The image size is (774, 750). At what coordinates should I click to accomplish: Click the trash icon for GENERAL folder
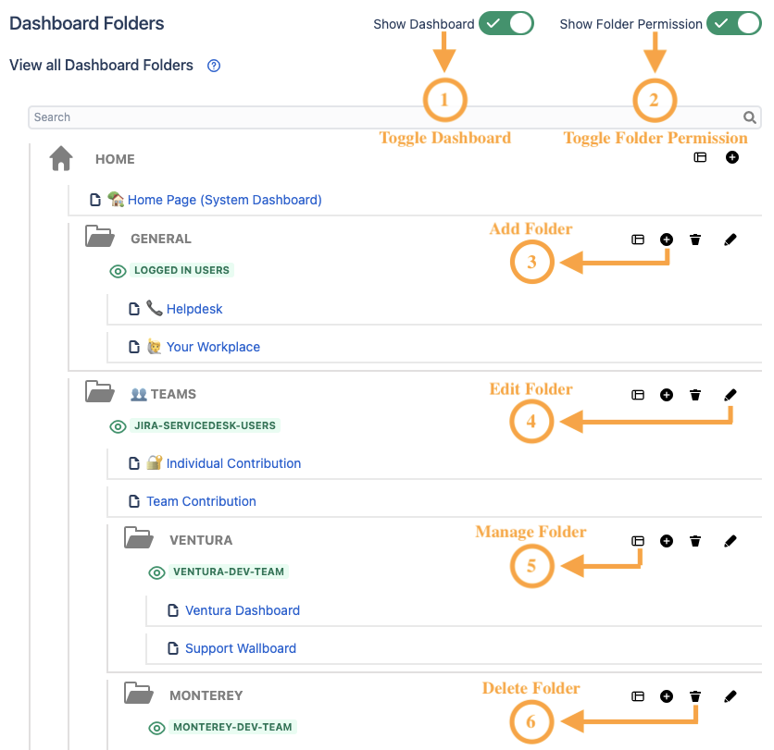[695, 240]
